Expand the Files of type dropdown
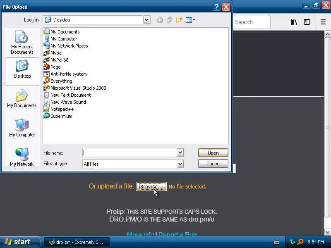Viewport: 331px width, 248px height. (x=180, y=164)
